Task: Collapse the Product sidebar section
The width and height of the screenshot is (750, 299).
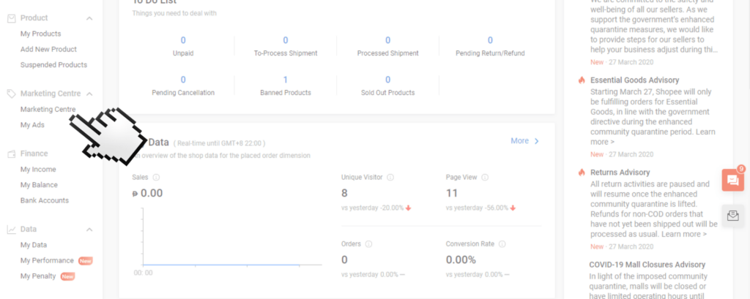Action: pyautogui.click(x=89, y=18)
